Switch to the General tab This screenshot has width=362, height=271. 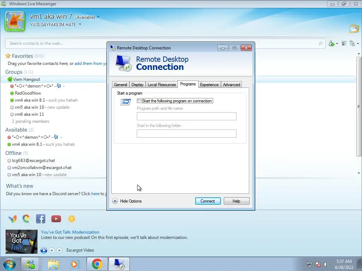pyautogui.click(x=121, y=85)
